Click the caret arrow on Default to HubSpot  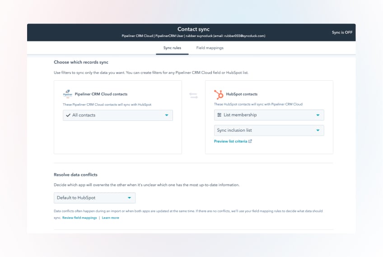pos(129,197)
